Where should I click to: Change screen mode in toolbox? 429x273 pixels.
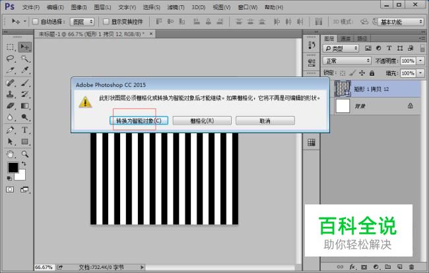click(24, 189)
